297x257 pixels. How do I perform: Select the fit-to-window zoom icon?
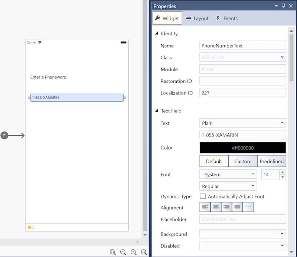coord(144,252)
